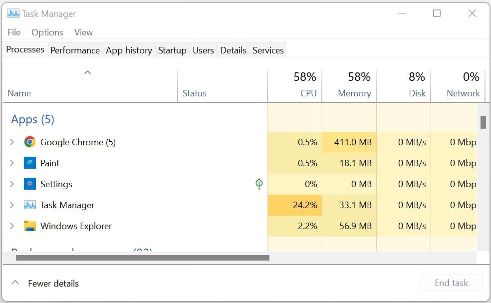Click the Task Manager process icon
Image resolution: width=491 pixels, height=303 pixels.
[x=30, y=205]
